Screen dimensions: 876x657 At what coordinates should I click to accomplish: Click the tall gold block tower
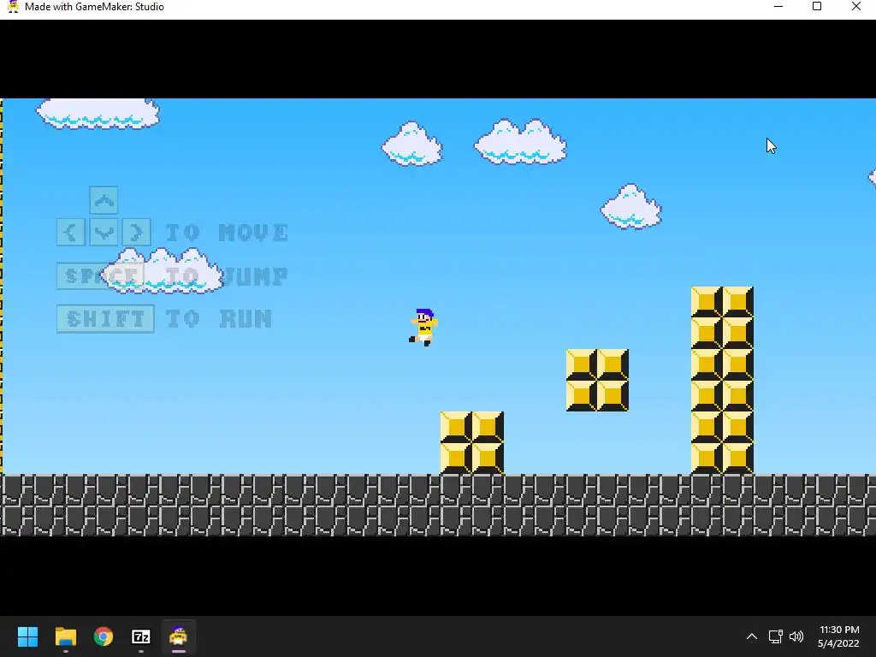click(x=722, y=380)
